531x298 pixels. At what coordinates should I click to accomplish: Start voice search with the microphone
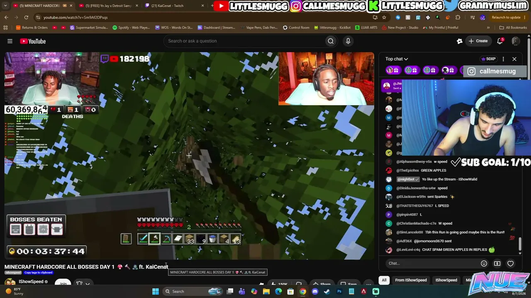coord(348,41)
